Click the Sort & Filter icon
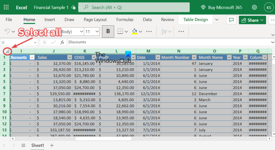The width and height of the screenshot is (275, 150). pos(162,31)
